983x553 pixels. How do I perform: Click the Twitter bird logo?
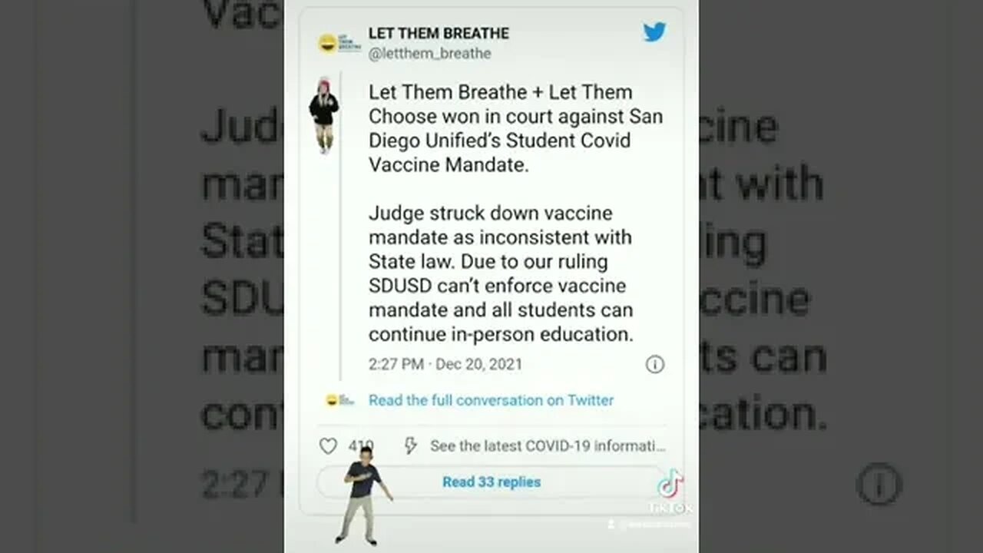[x=654, y=32]
